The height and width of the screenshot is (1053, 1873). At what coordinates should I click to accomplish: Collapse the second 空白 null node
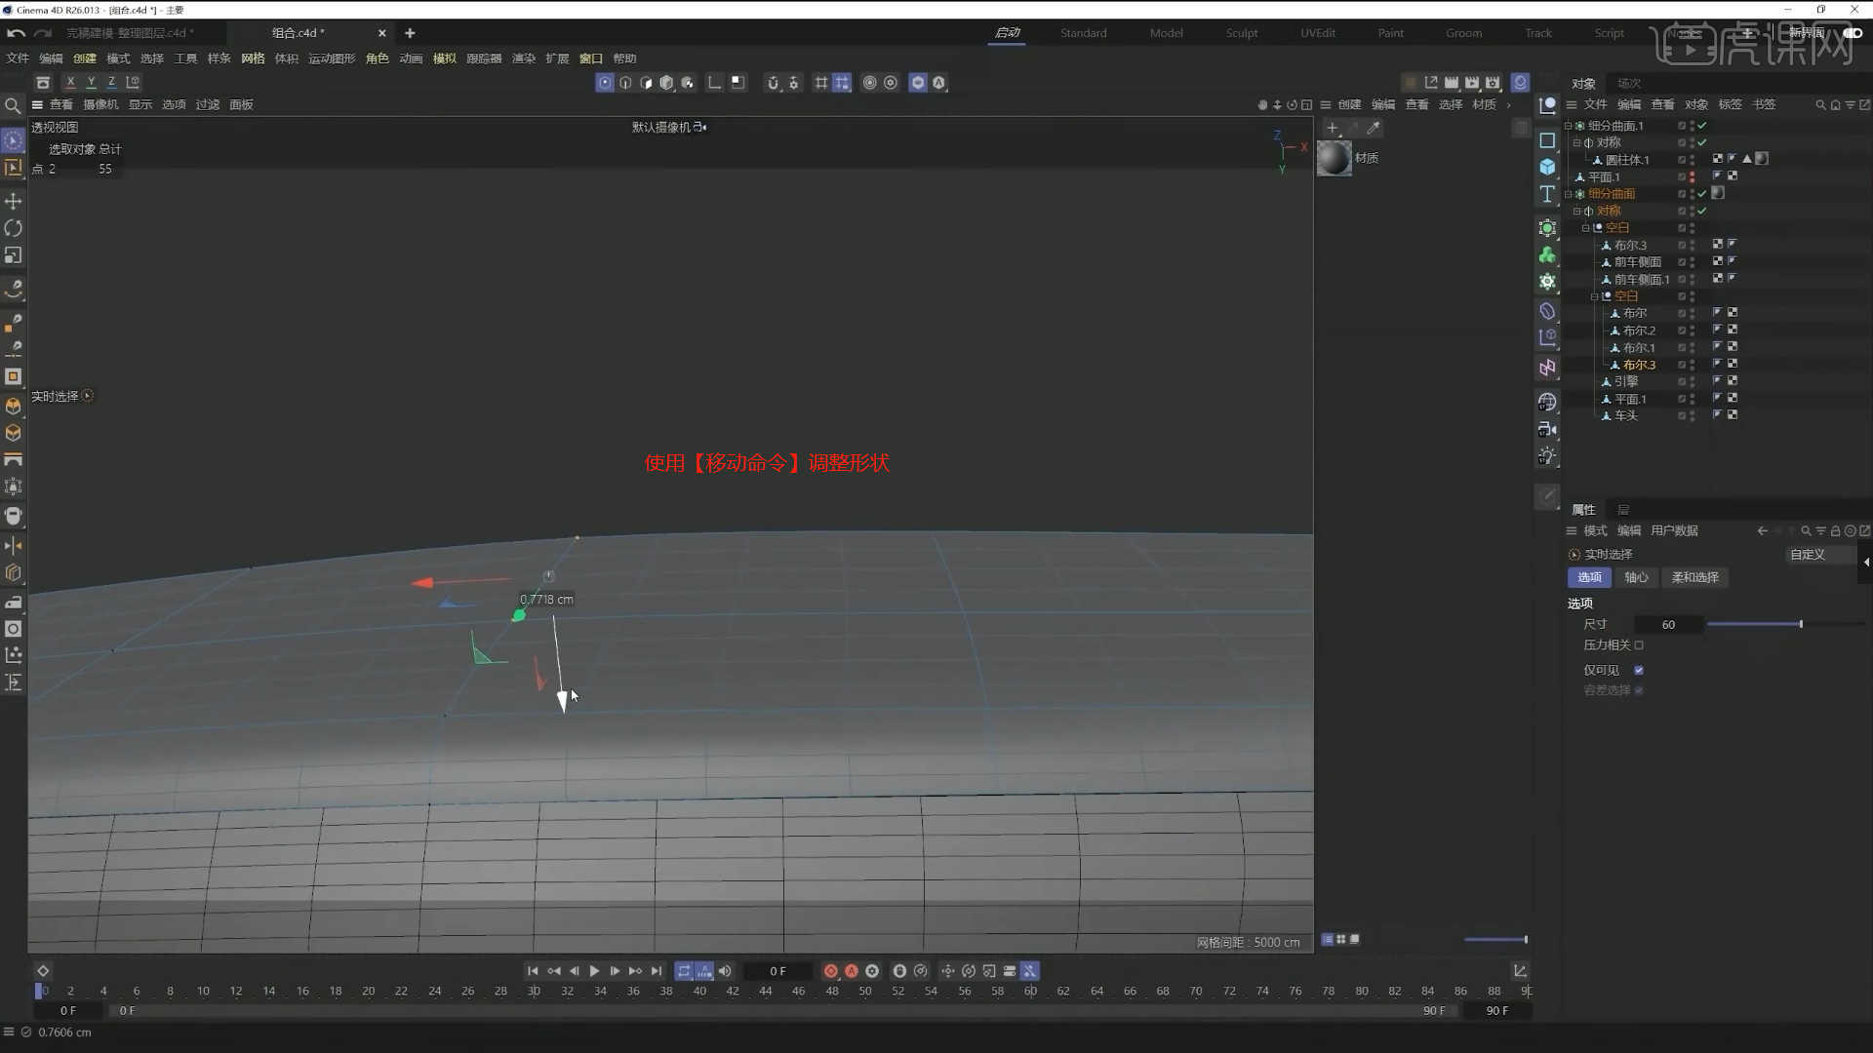point(1594,296)
